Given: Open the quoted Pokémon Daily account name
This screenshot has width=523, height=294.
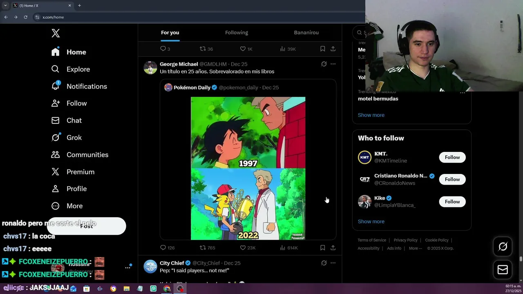Looking at the screenshot, I should tap(192, 87).
